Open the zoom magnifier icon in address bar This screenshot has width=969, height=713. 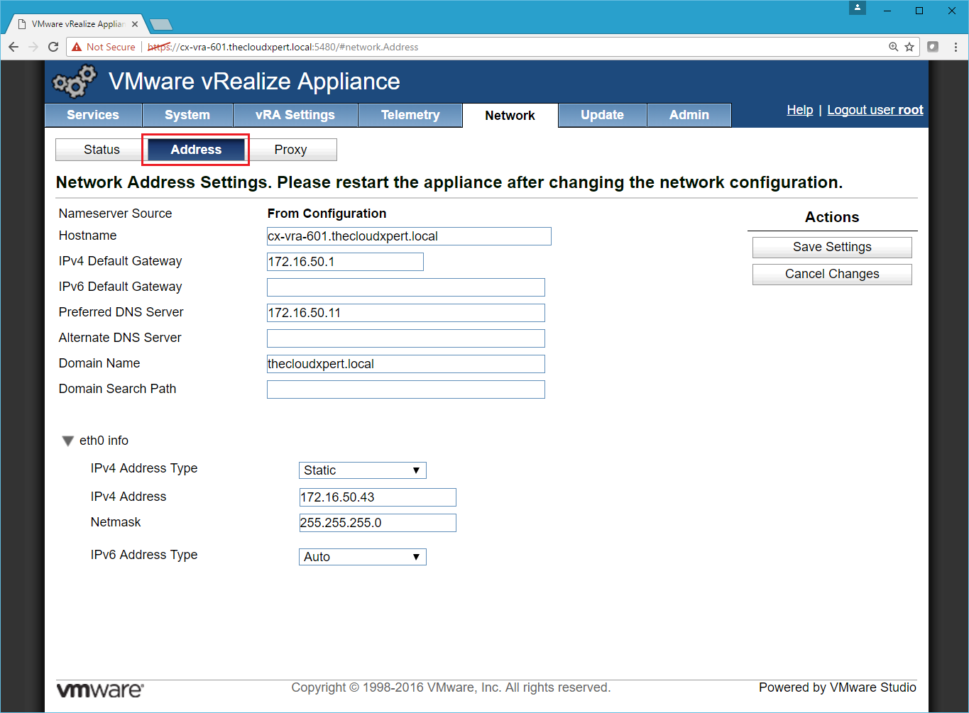click(x=893, y=47)
